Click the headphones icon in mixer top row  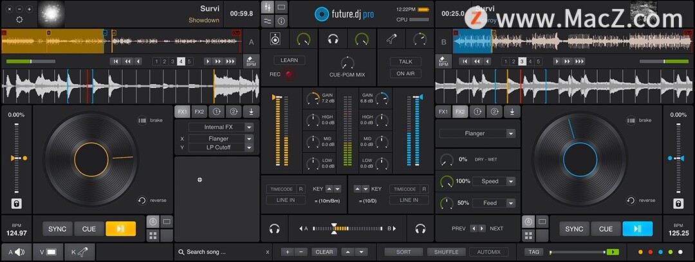pyautogui.click(x=333, y=40)
